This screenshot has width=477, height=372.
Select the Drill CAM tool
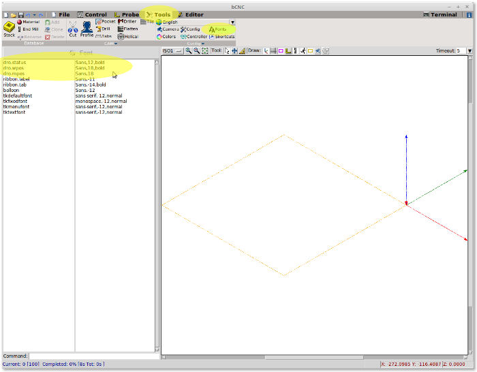pyautogui.click(x=103, y=29)
